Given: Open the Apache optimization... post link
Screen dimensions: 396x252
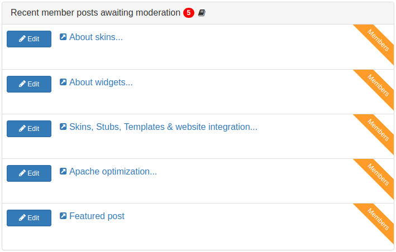Looking at the screenshot, I should 113,172.
